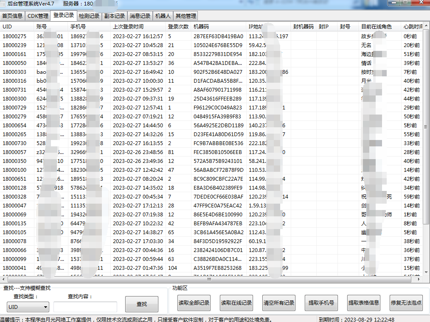Screen dimensions: 430x322
Task: Select the 机器人 tab
Action: (163, 16)
